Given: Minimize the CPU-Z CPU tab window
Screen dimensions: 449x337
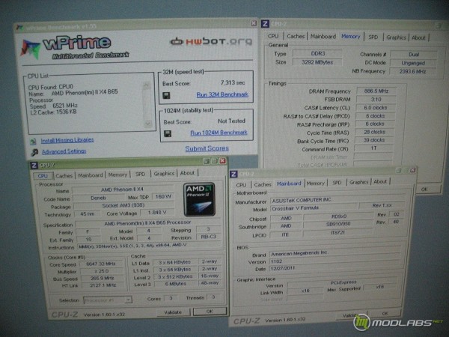Looking at the screenshot, I should [207, 161].
